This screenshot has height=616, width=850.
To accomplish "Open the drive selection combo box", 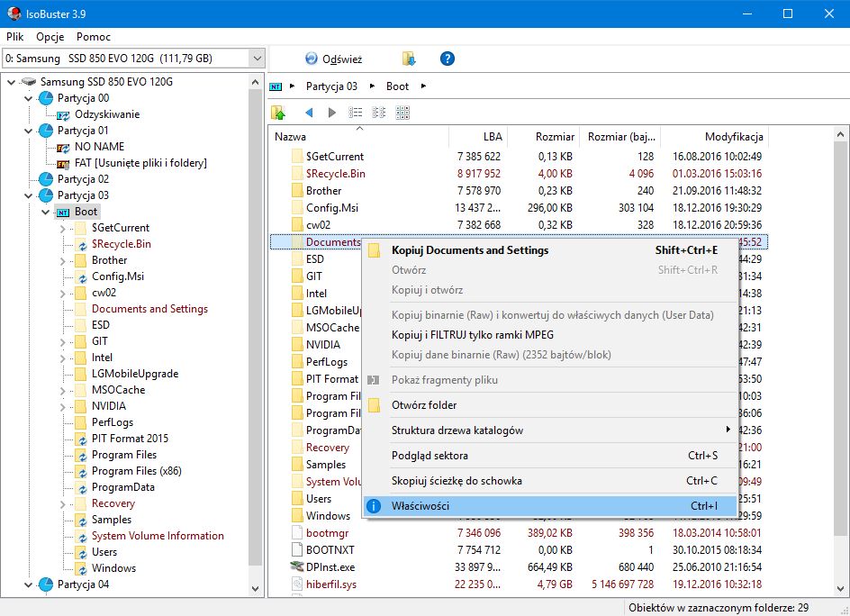I will (133, 59).
